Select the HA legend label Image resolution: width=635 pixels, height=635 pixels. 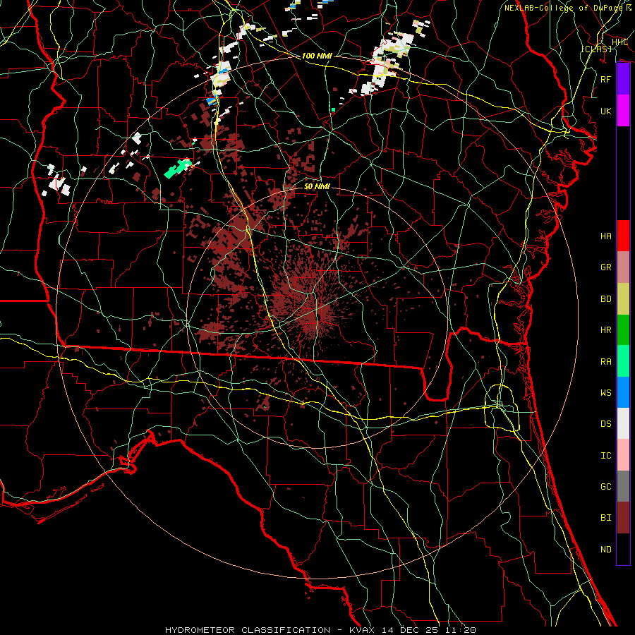[x=606, y=236]
